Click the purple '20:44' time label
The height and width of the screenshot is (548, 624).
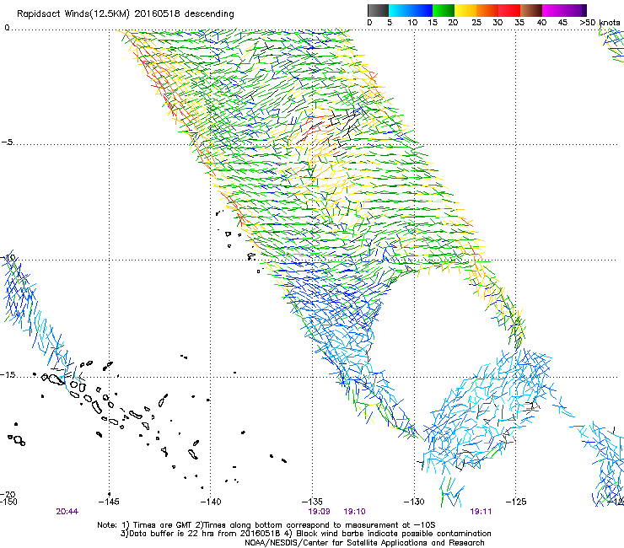click(x=67, y=512)
